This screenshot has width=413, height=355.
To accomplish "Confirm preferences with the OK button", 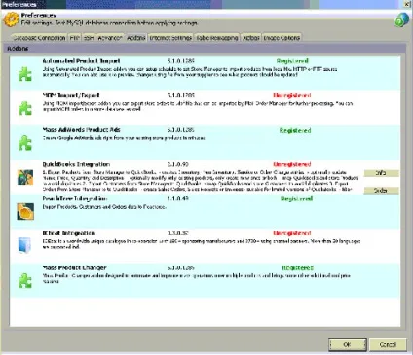I will click(x=347, y=344).
